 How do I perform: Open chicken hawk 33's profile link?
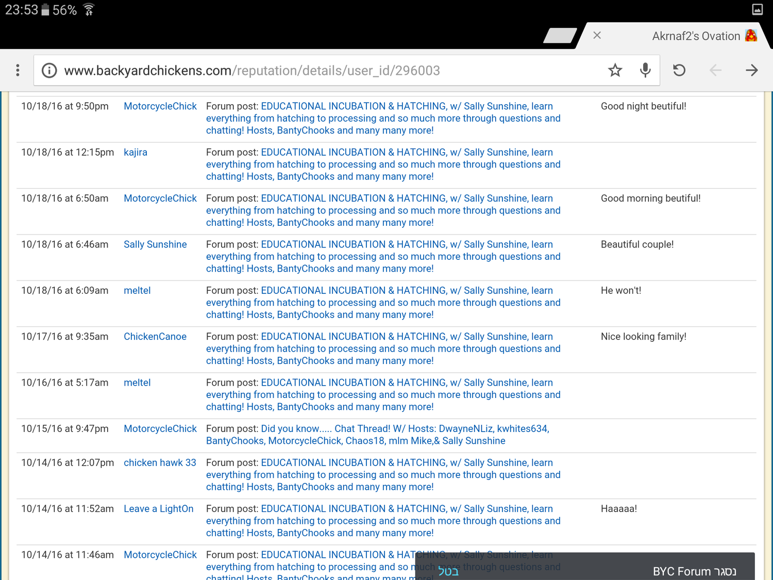tap(160, 462)
